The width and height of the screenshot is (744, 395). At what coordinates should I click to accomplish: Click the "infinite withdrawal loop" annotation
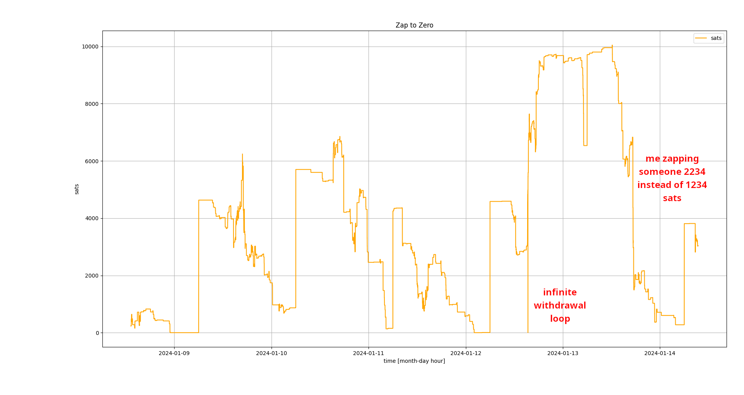559,305
